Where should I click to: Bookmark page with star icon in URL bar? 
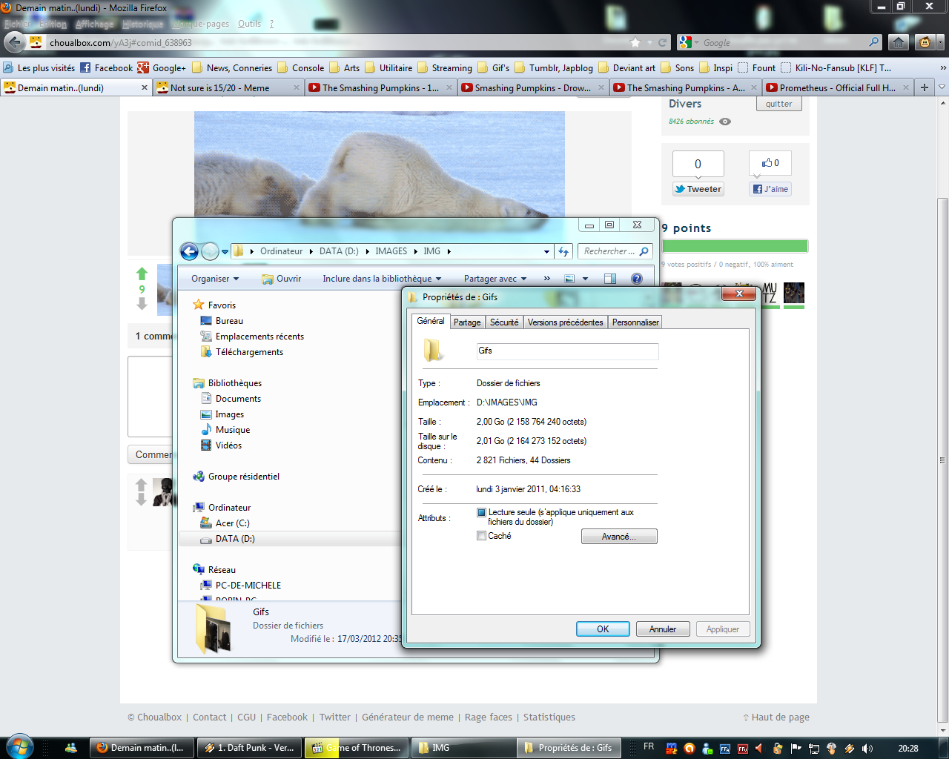[x=635, y=42]
